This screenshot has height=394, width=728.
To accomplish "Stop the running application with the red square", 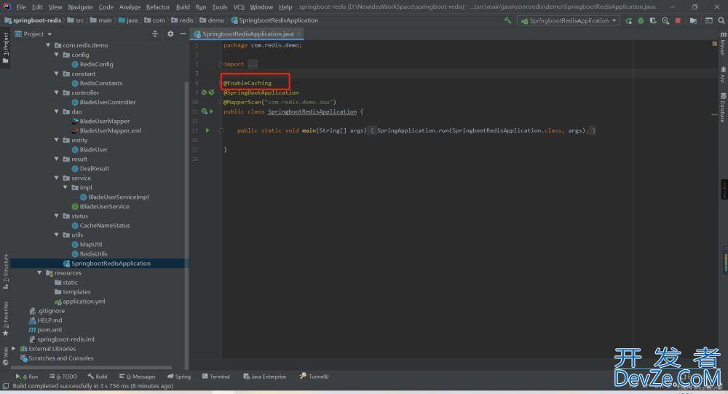I will click(678, 20).
